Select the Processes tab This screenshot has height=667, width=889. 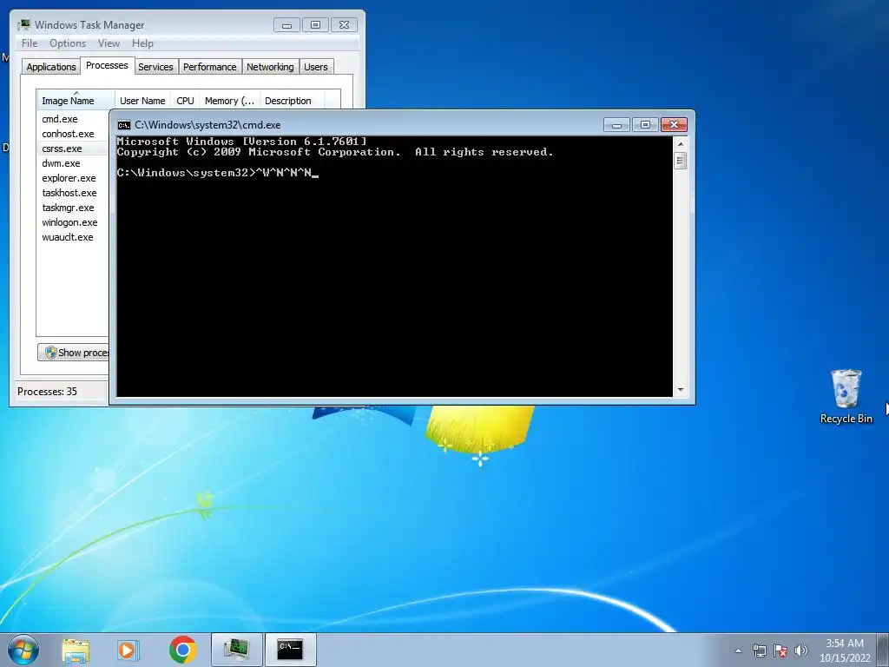(107, 65)
